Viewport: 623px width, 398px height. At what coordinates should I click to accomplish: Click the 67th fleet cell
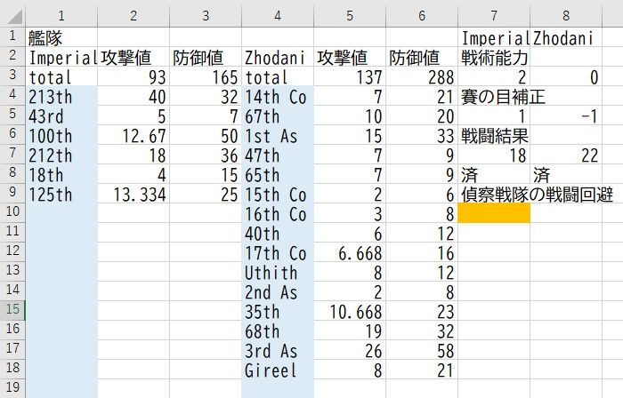(278, 115)
